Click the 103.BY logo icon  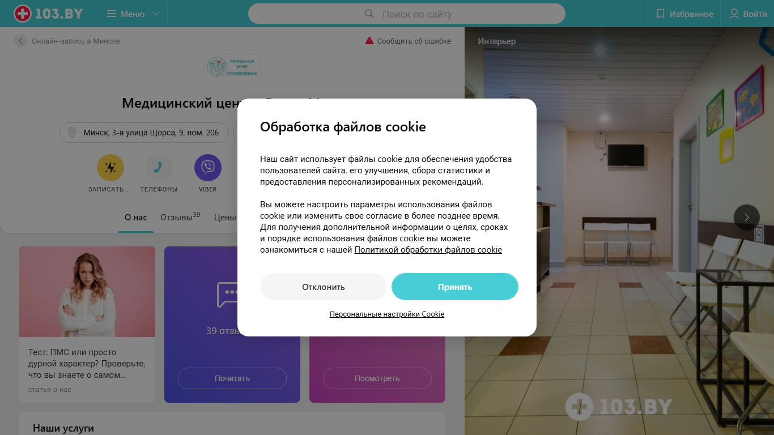(x=23, y=14)
